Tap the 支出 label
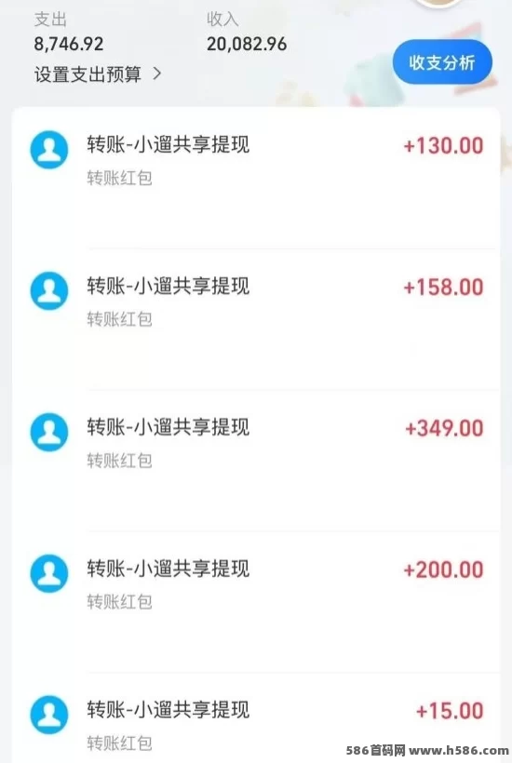512x763 pixels. coord(50,20)
